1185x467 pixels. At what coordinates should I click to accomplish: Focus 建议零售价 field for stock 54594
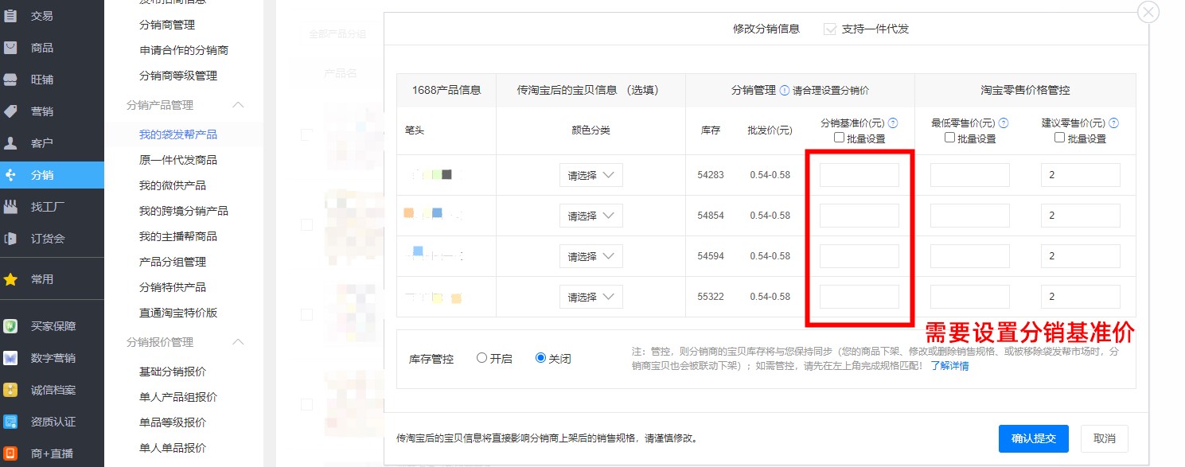(1081, 256)
